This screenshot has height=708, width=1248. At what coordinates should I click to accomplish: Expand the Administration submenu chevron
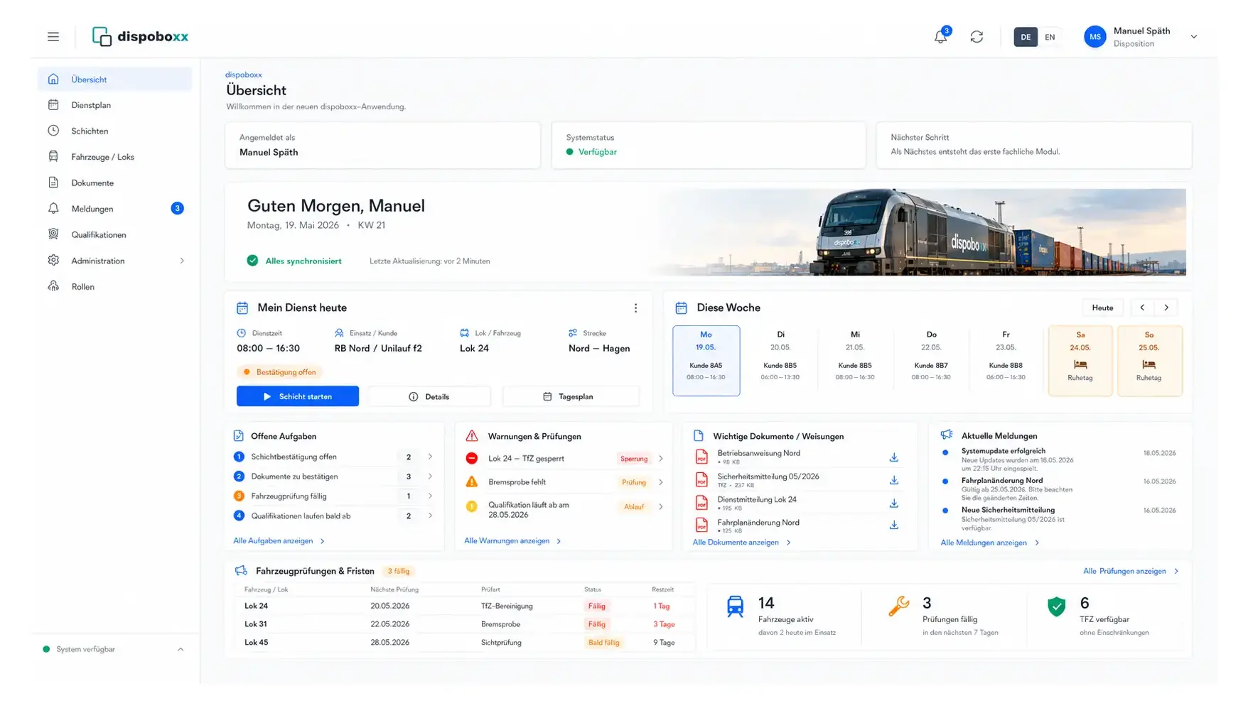pyautogui.click(x=182, y=261)
